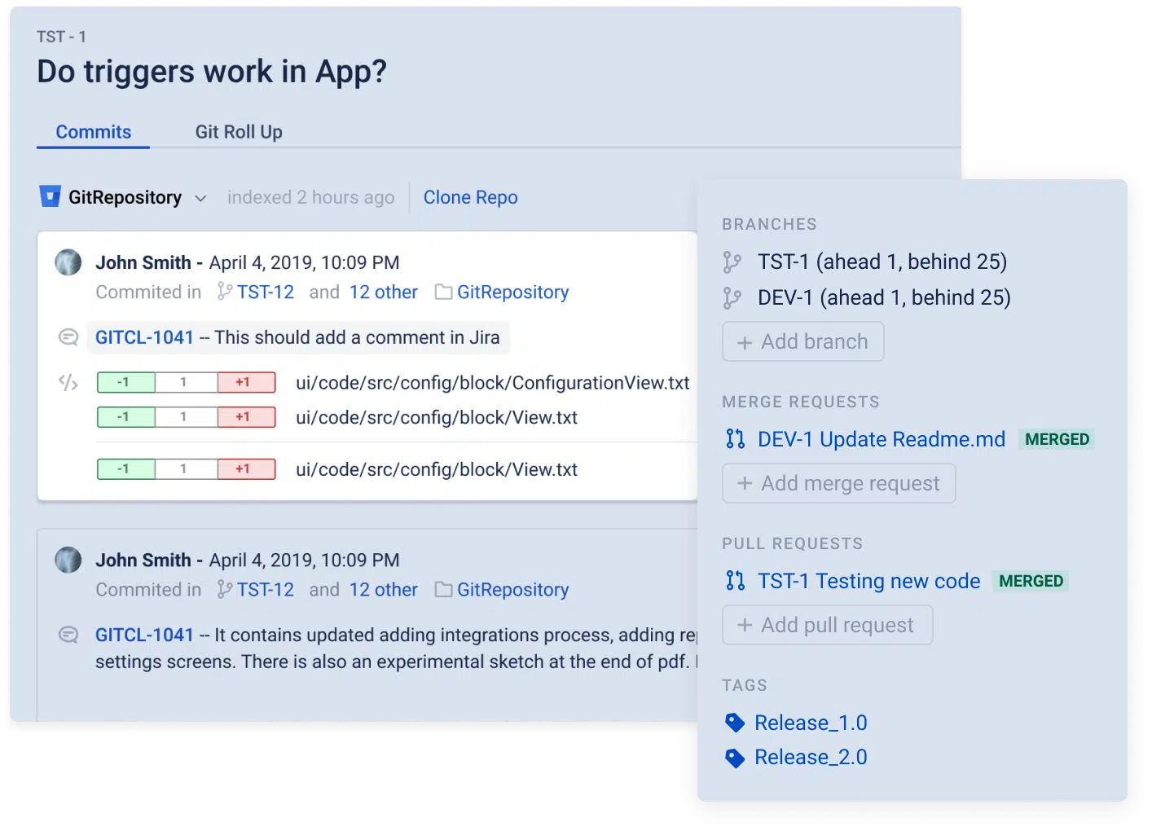This screenshot has width=1152, height=831.
Task: Click branch icon next to DEV-1 branch
Action: tap(732, 298)
